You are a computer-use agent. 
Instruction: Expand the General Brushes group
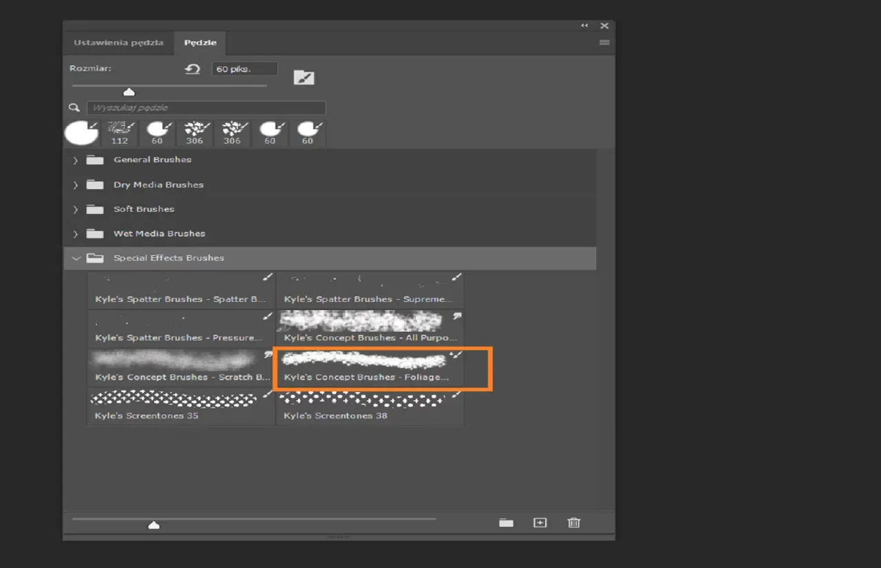click(x=76, y=159)
